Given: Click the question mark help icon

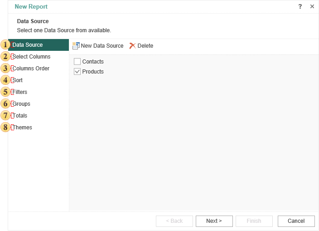Looking at the screenshot, I should 300,6.
